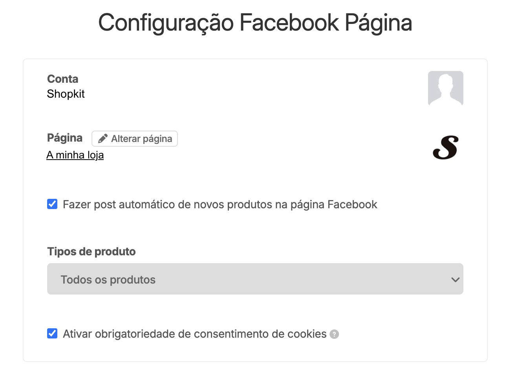Click the black S page logo
The width and height of the screenshot is (516, 382).
pyautogui.click(x=445, y=148)
